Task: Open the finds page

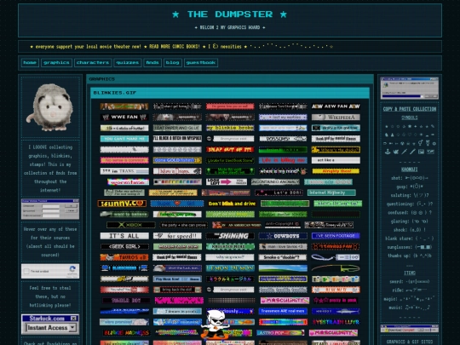Action: coord(152,62)
